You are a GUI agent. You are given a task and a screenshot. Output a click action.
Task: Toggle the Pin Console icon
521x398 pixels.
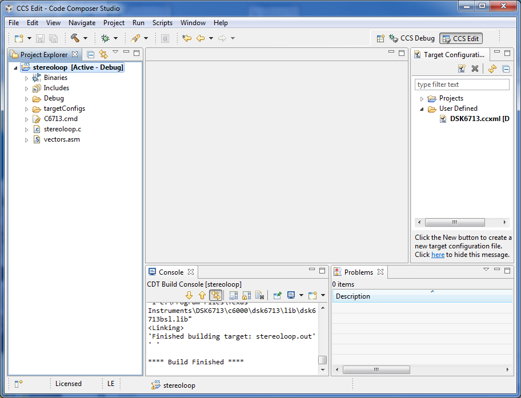click(x=277, y=295)
